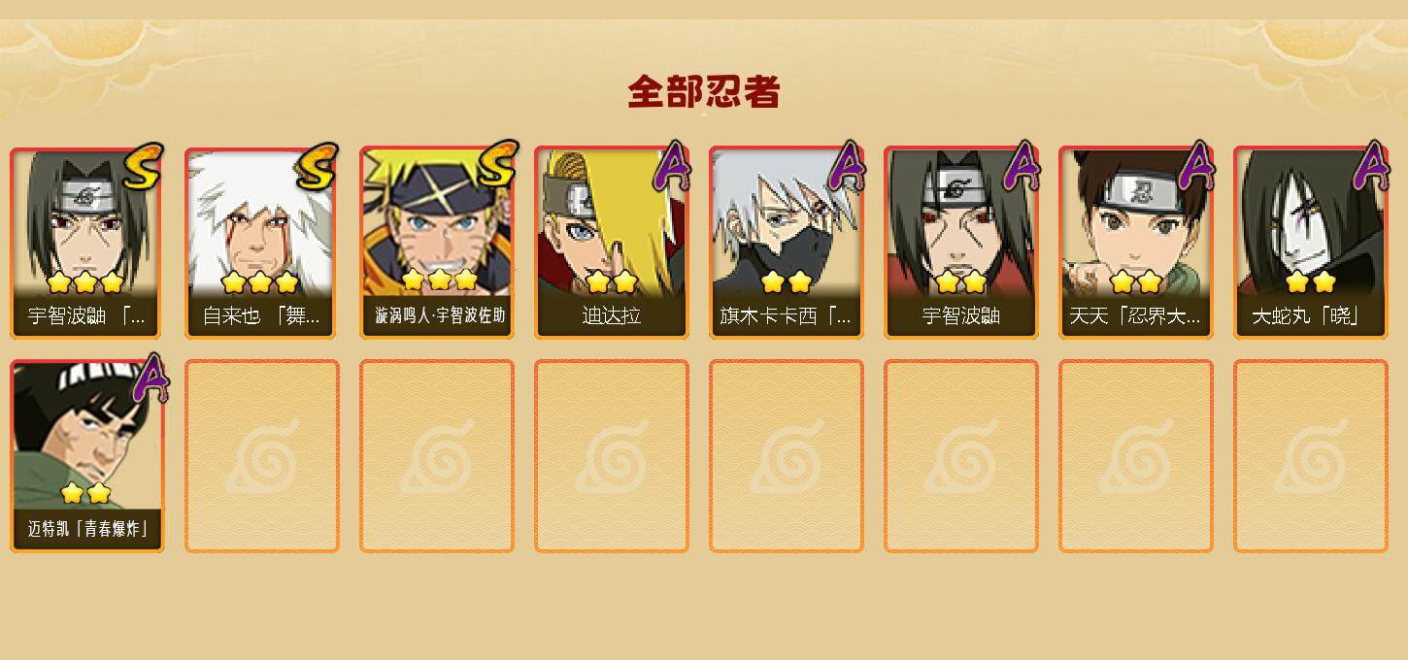Click the two stars on 旗木卡卡西 card
Screen dimensions: 1408x660
[x=787, y=282]
